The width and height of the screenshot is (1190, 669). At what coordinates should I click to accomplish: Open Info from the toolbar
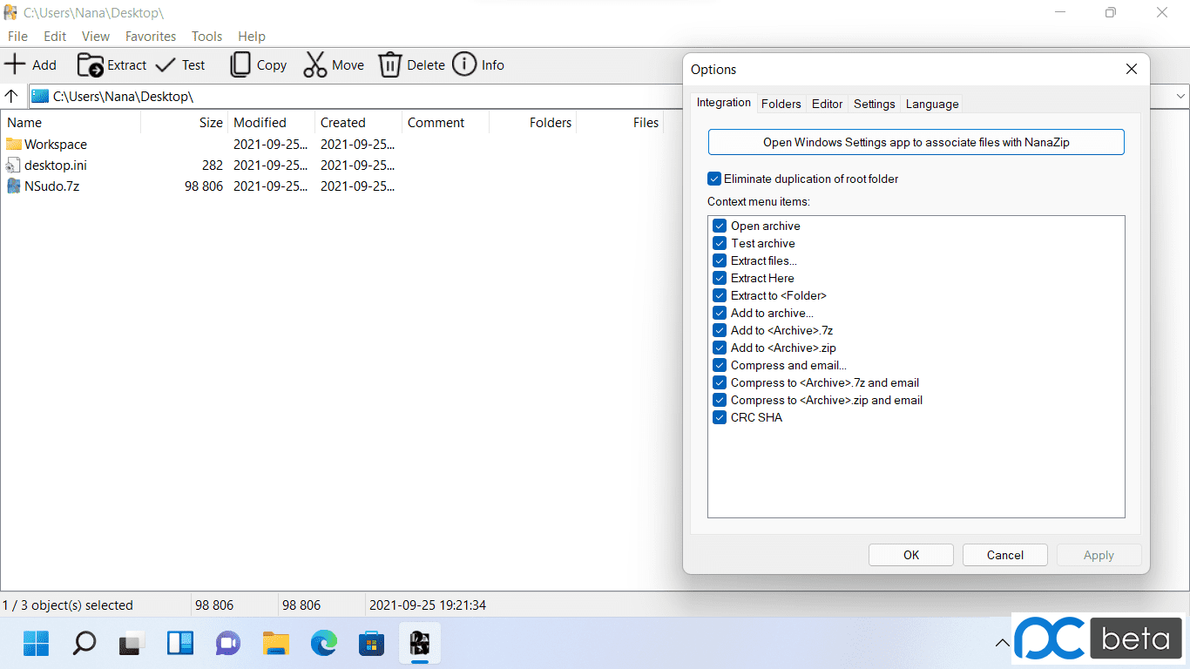tap(478, 64)
